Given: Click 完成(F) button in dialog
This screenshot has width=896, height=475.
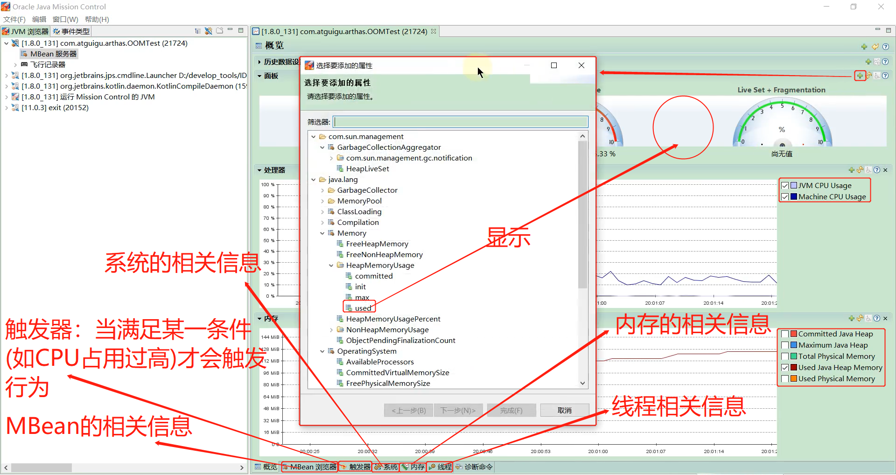Looking at the screenshot, I should pos(511,410).
